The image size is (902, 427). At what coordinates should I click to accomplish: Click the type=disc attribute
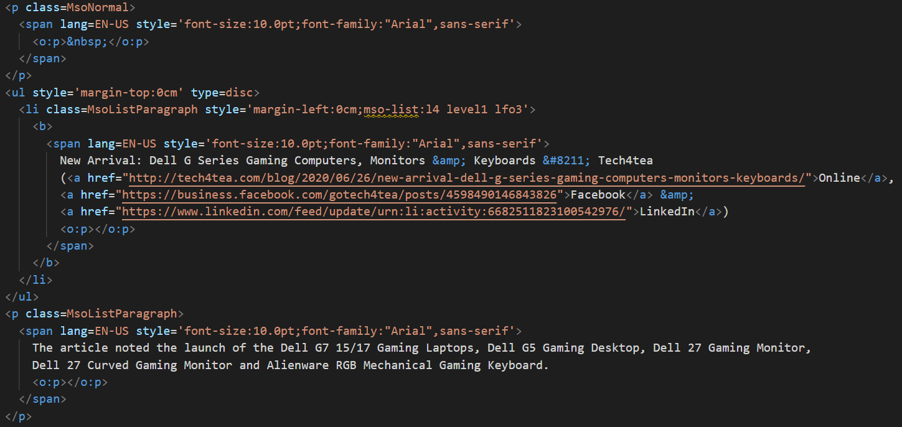click(x=222, y=93)
